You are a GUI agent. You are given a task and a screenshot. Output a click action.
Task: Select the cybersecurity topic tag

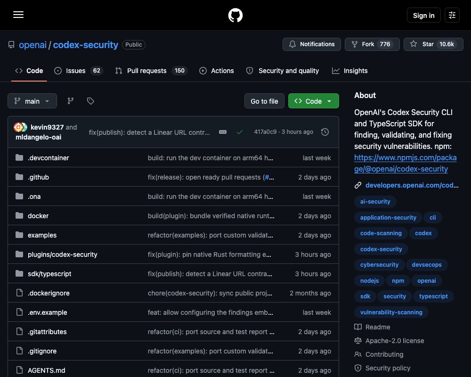click(379, 264)
